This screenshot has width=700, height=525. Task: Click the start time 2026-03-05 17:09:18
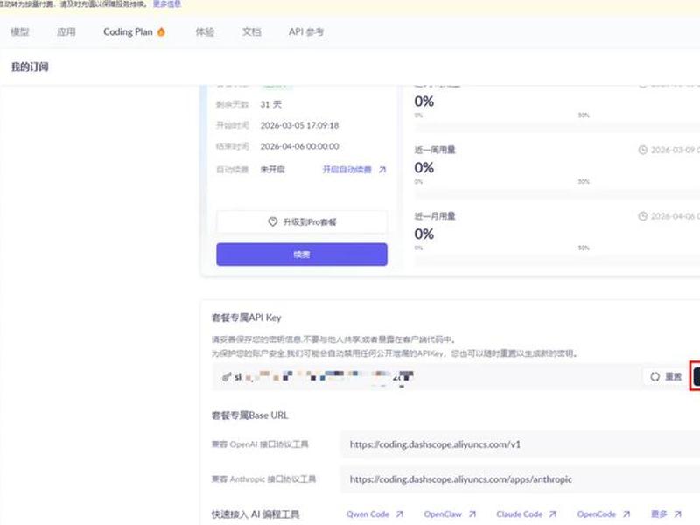click(299, 125)
